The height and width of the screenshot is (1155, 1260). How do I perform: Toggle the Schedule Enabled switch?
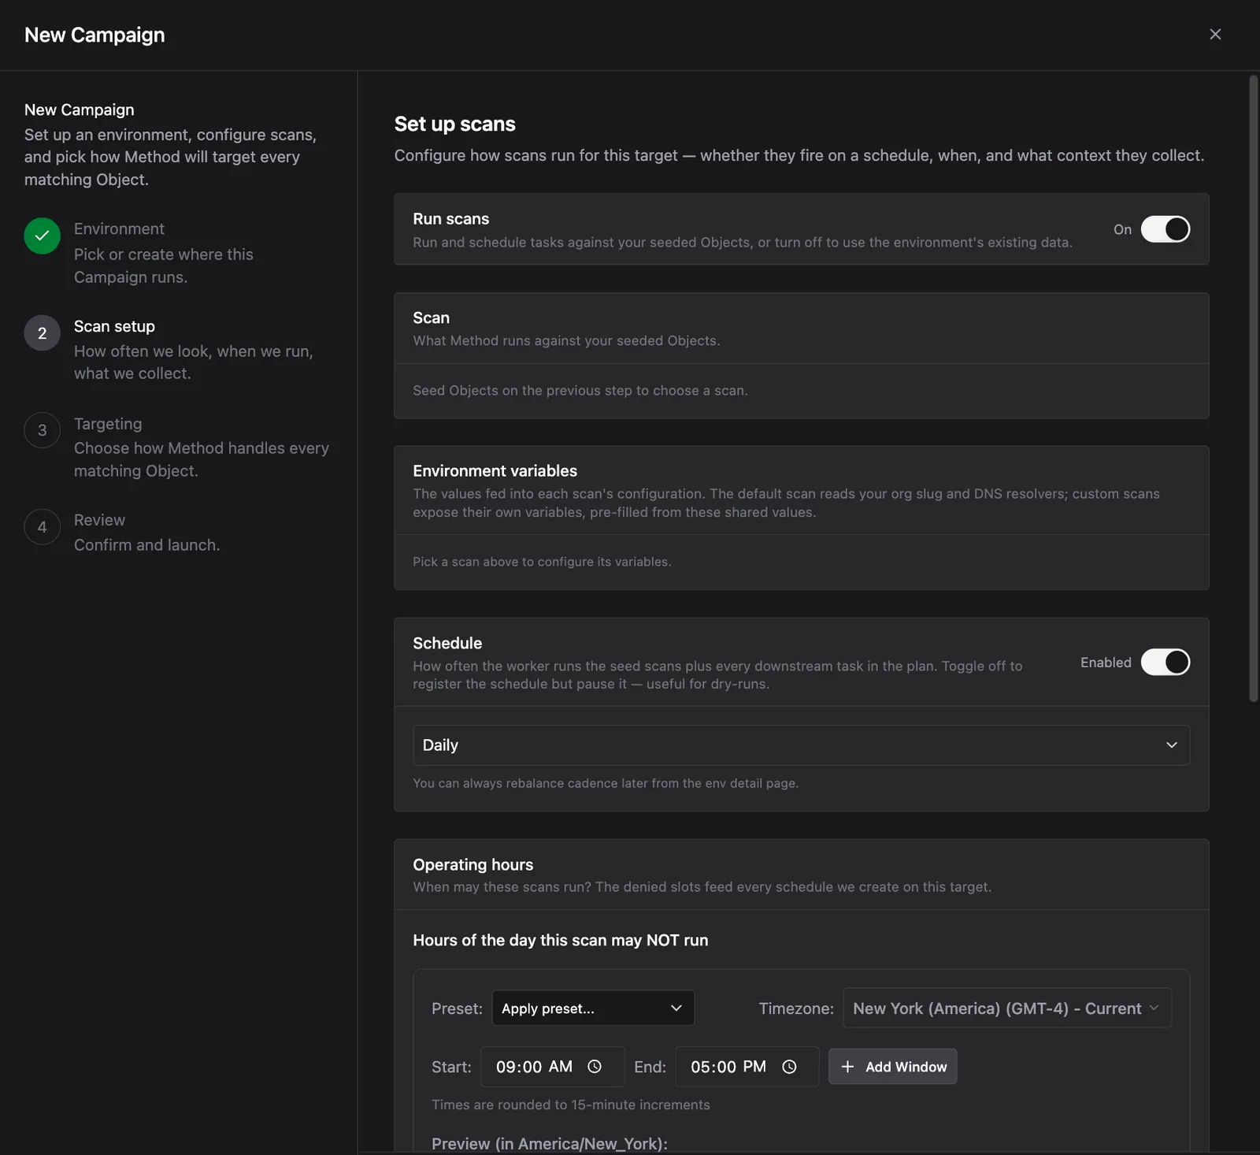[1165, 662]
